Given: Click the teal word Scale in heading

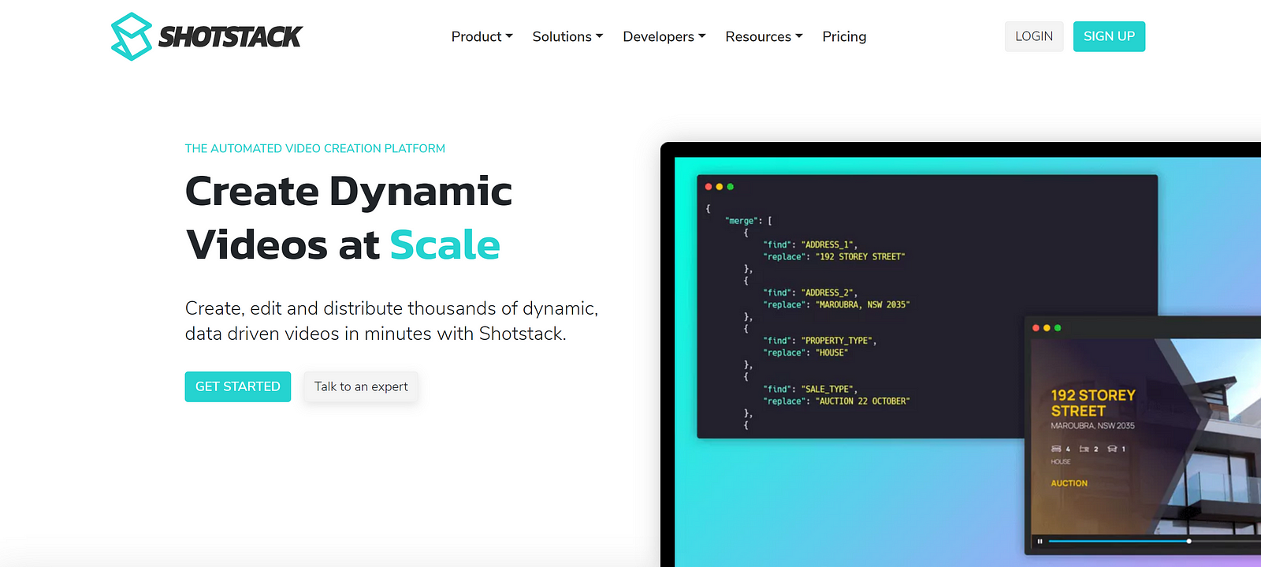Looking at the screenshot, I should pos(445,245).
